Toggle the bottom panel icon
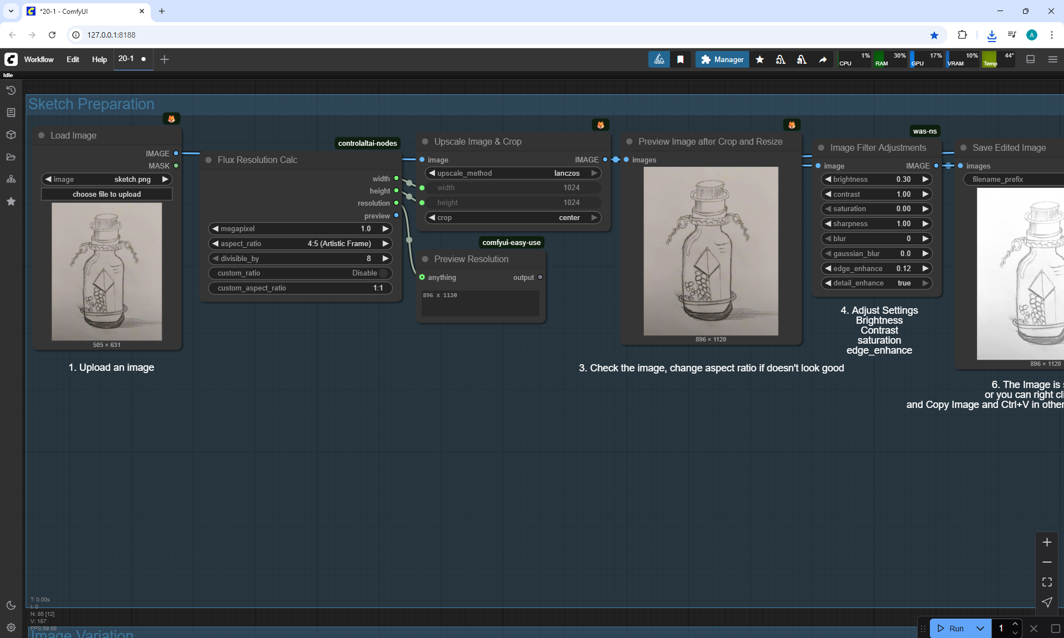1064x638 pixels. (x=1030, y=59)
